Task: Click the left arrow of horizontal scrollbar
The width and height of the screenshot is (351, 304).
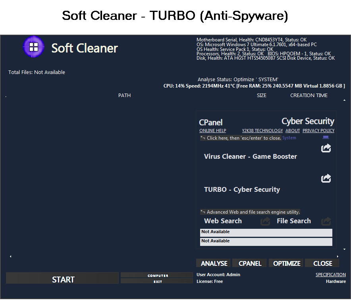Action: 10,256
